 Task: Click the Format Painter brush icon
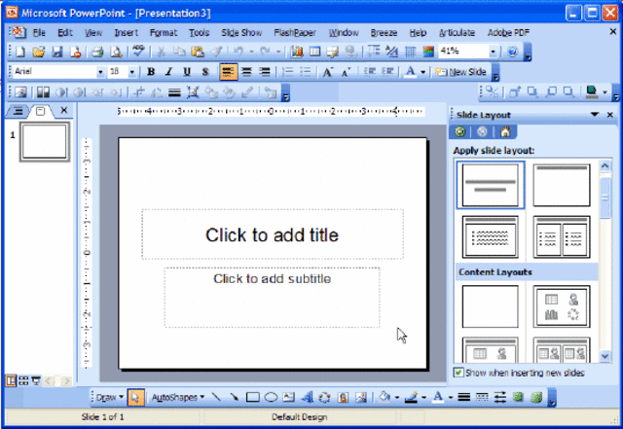(x=216, y=52)
